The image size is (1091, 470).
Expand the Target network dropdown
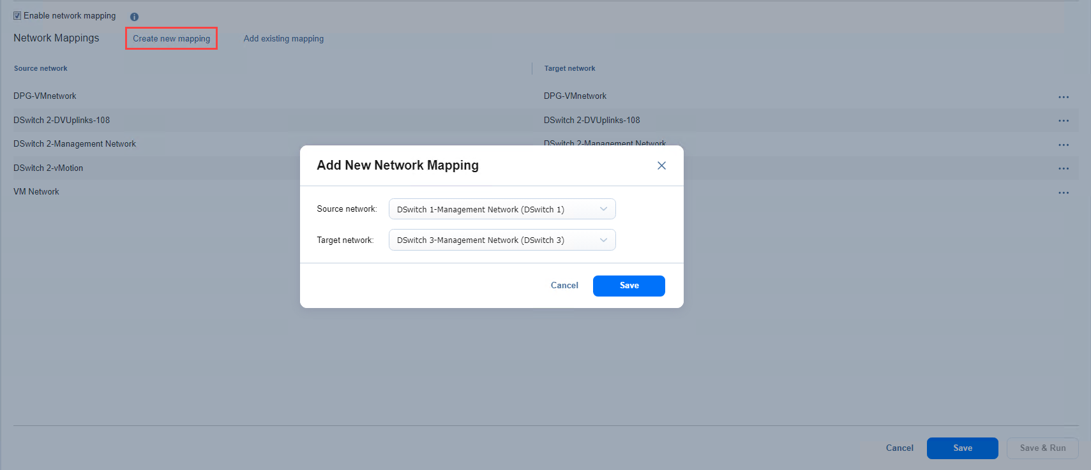[x=501, y=240]
